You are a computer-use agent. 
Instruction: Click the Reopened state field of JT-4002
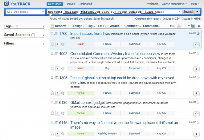[x=134, y=68]
